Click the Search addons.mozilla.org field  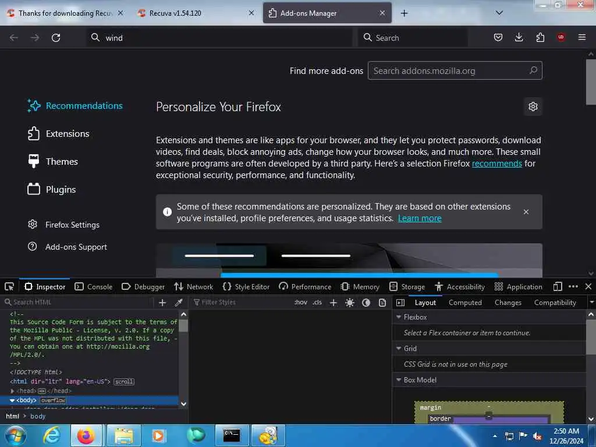455,70
